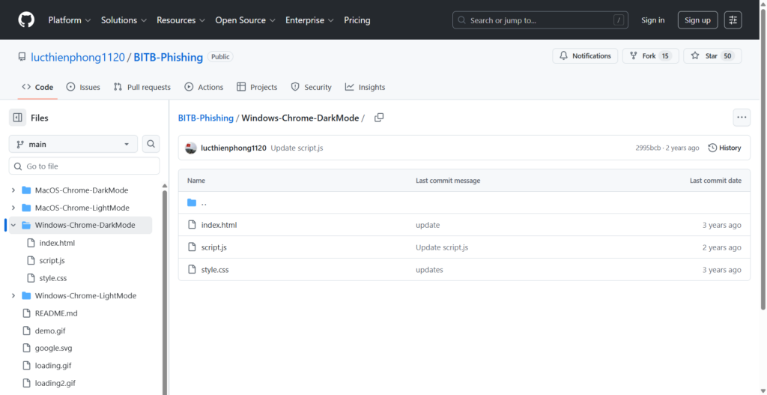The width and height of the screenshot is (767, 395).
Task: Collapse the Windows-Chrome-DarkMode folder
Action: pos(13,225)
